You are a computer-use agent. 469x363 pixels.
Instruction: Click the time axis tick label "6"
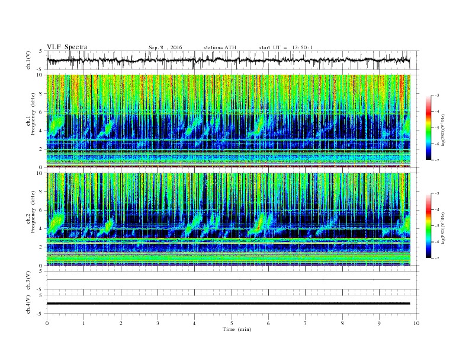click(x=268, y=323)
